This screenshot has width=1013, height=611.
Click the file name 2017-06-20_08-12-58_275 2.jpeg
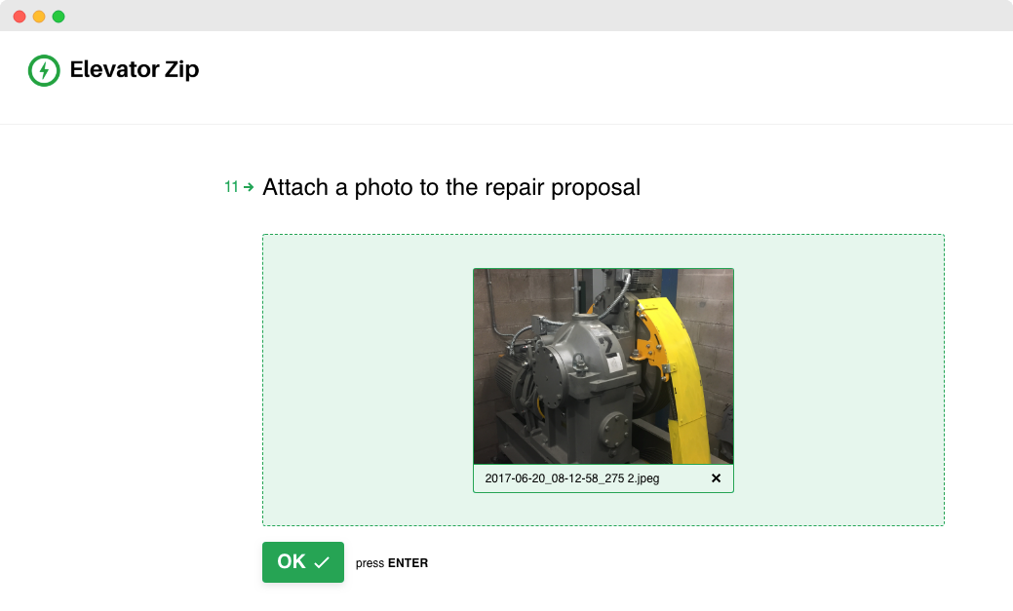click(571, 478)
